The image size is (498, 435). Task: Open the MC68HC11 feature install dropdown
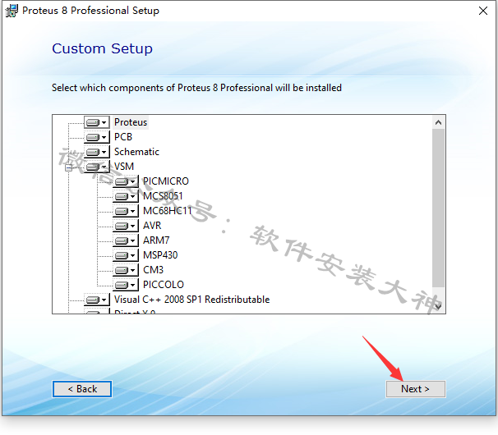click(126, 211)
